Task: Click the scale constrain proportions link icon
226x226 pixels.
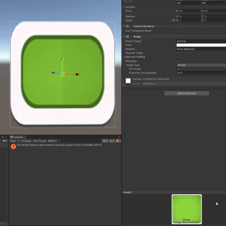Action: 173,20
